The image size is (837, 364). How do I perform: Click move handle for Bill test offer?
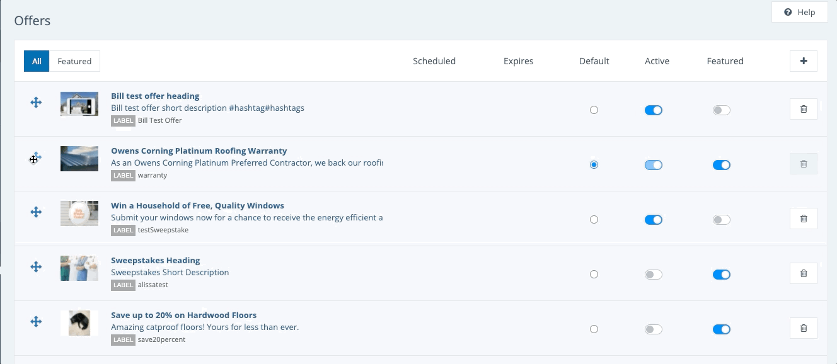tap(36, 103)
